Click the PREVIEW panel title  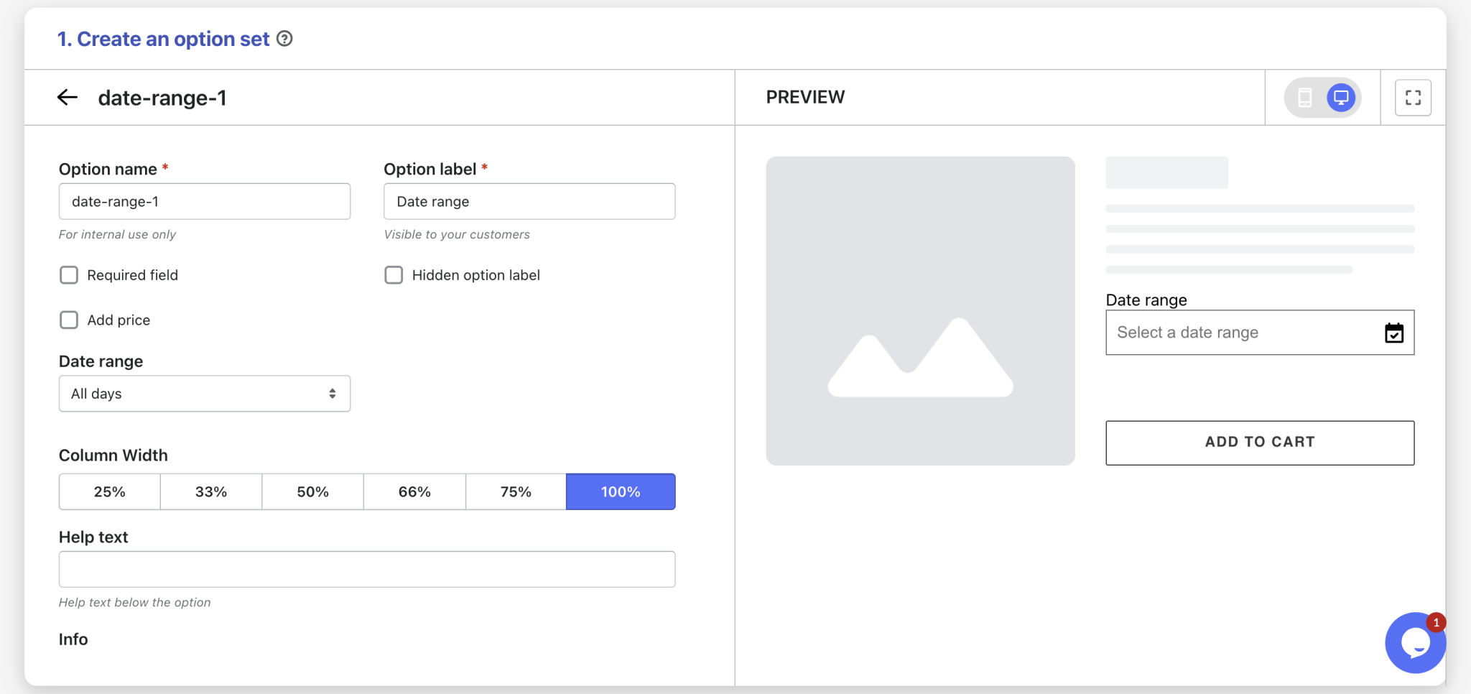(x=805, y=97)
